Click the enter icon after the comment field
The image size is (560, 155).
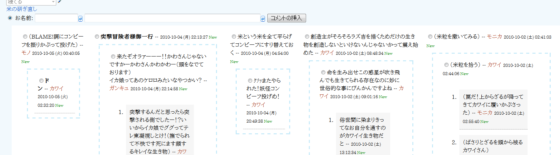coord(263,19)
